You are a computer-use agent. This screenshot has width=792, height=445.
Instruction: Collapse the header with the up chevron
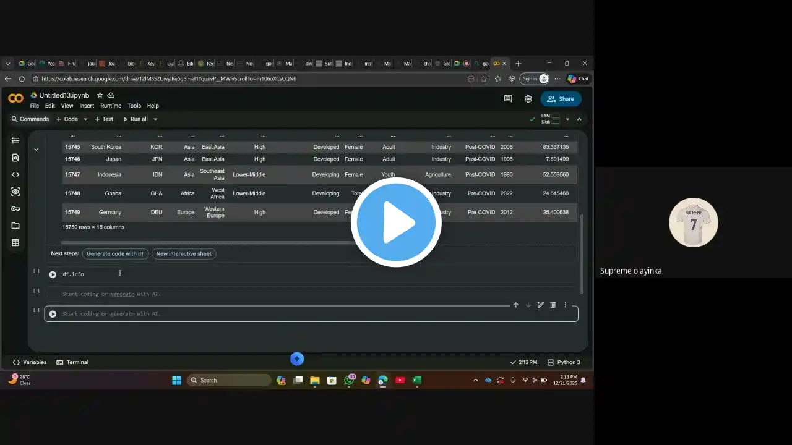tap(579, 119)
